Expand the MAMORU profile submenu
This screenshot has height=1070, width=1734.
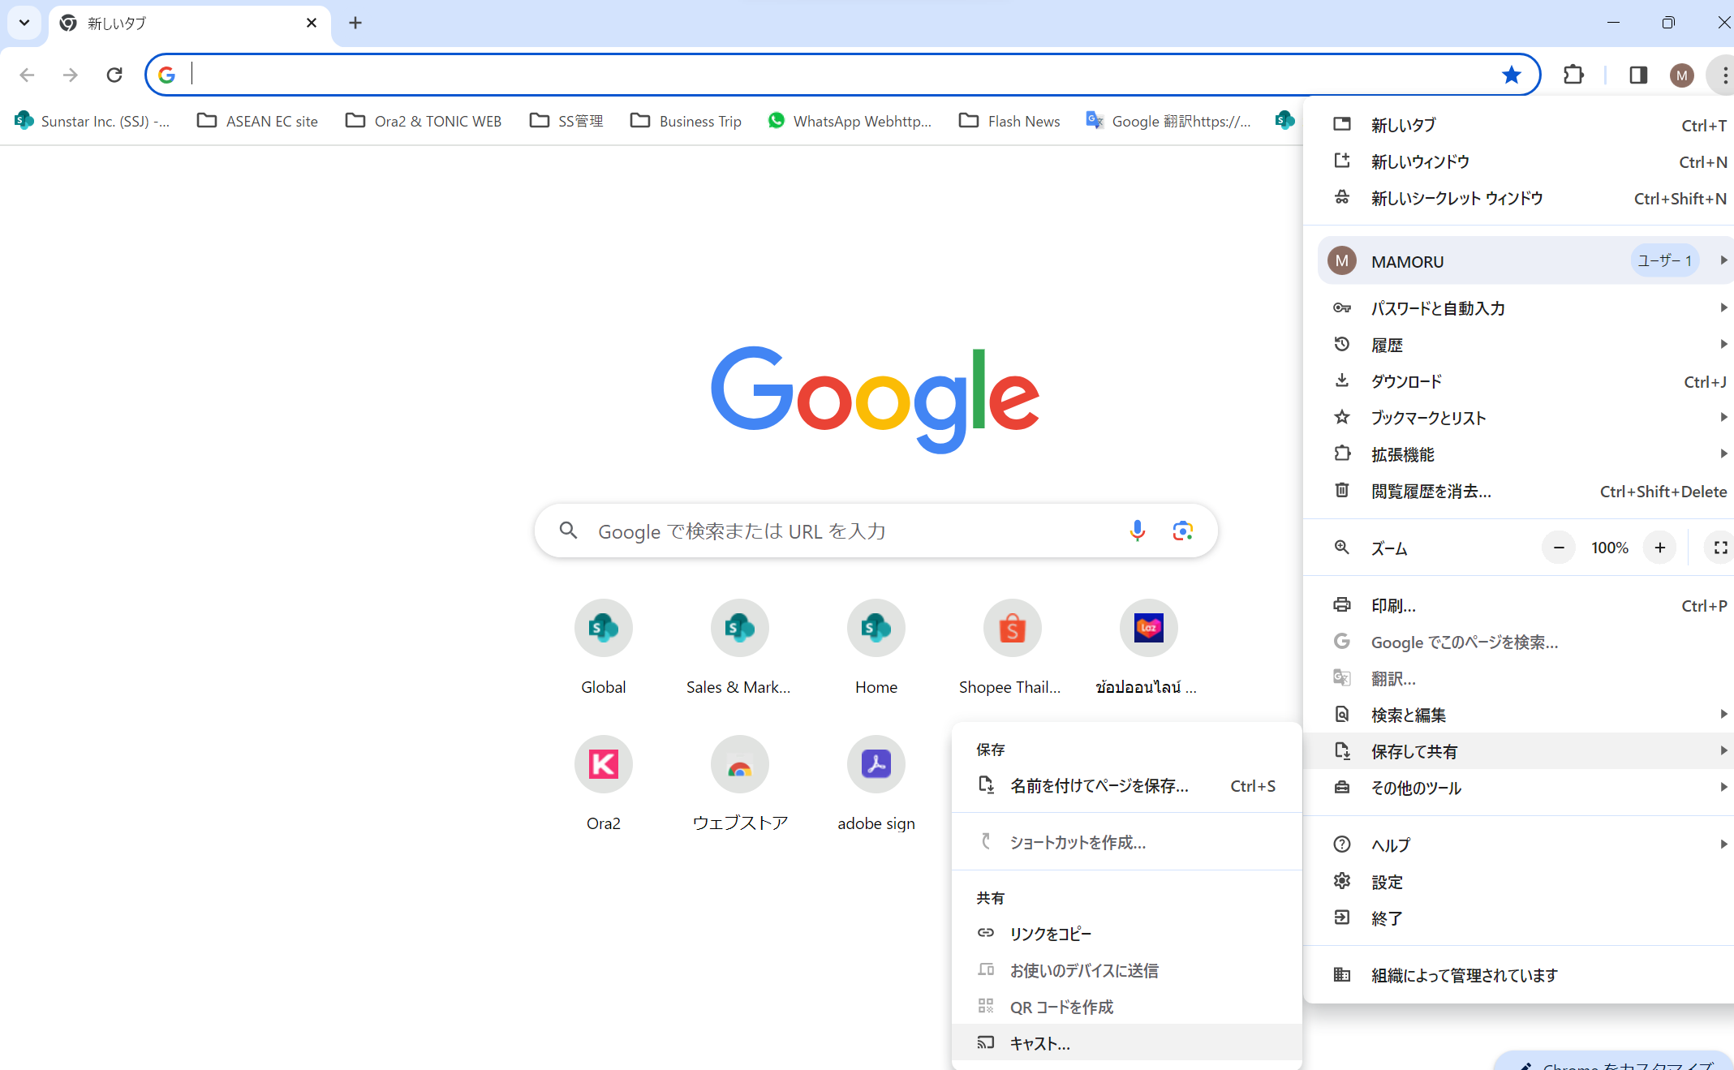tap(1525, 260)
